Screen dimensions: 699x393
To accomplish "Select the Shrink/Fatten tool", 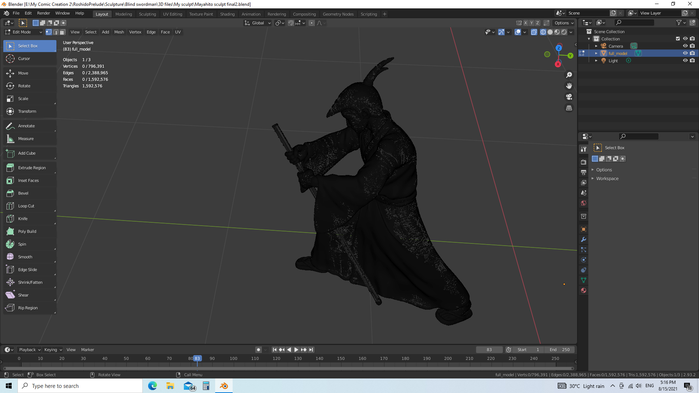I will (30, 282).
